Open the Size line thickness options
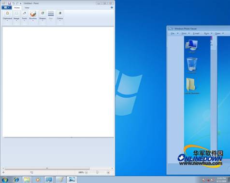This screenshot has width=230, height=183. point(51,16)
